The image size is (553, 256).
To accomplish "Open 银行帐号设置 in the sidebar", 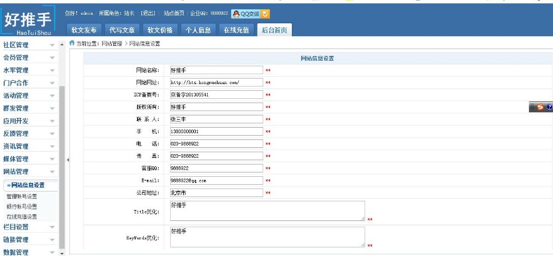I will 22,207.
